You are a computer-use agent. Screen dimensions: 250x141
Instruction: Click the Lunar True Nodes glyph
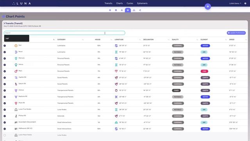click(16, 110)
